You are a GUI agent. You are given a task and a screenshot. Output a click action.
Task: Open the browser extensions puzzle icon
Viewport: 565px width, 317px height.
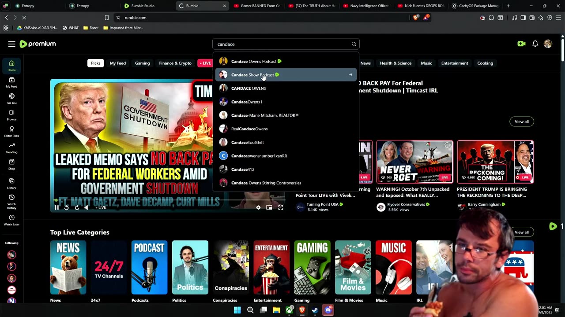click(x=491, y=18)
